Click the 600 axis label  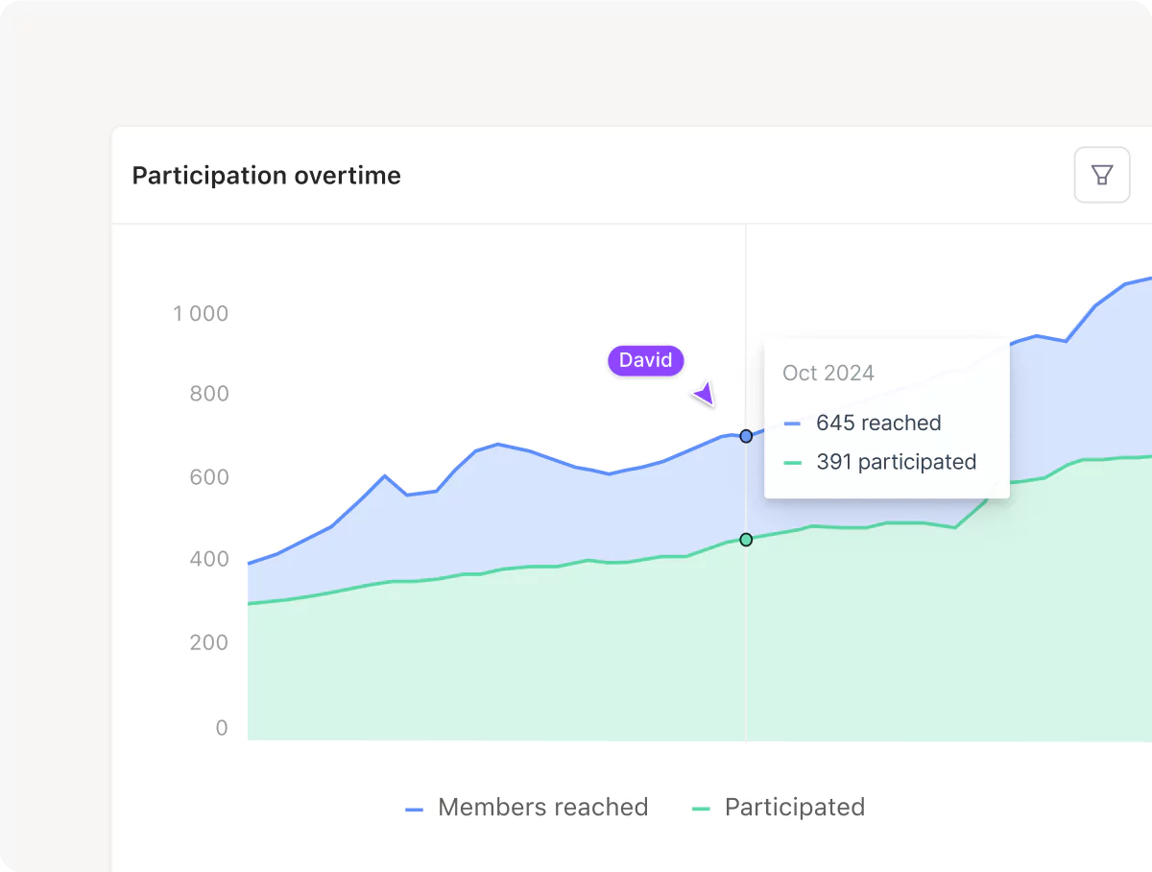209,476
